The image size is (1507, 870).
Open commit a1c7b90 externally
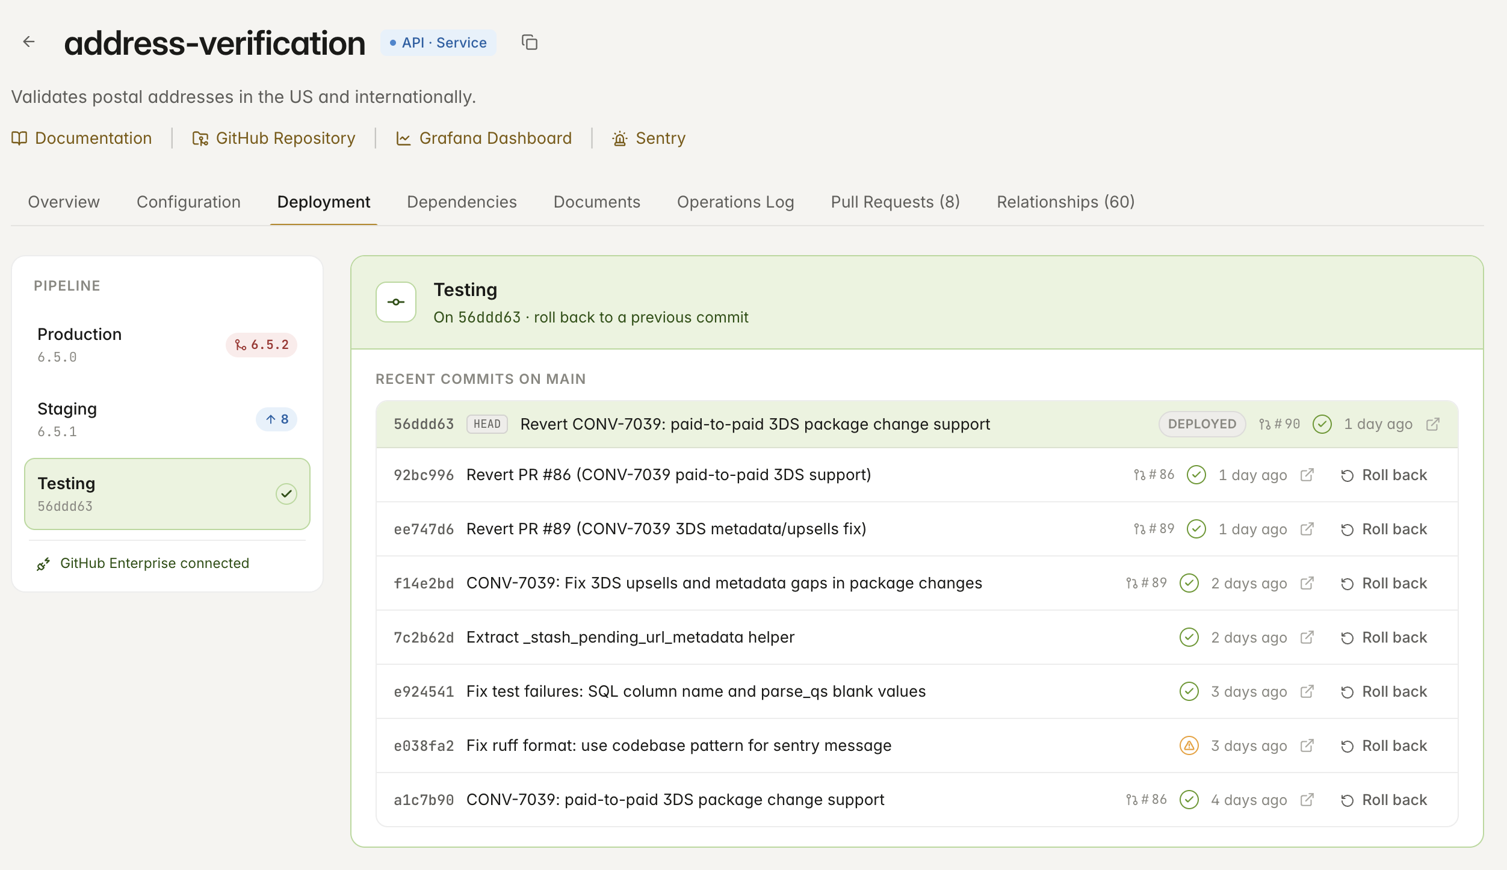(1307, 800)
